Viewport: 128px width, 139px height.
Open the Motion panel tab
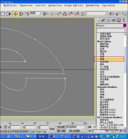[114, 20]
